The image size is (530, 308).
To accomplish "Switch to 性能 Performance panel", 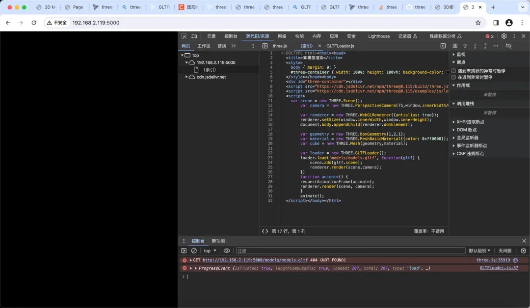I will tap(299, 36).
